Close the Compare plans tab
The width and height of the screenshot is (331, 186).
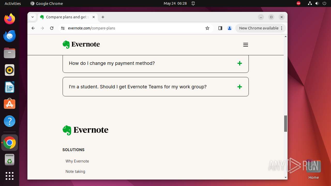[x=94, y=17]
